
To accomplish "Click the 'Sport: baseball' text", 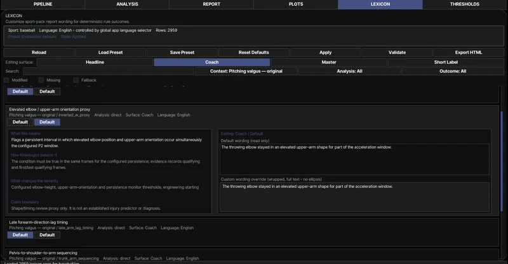I will [x=22, y=30].
